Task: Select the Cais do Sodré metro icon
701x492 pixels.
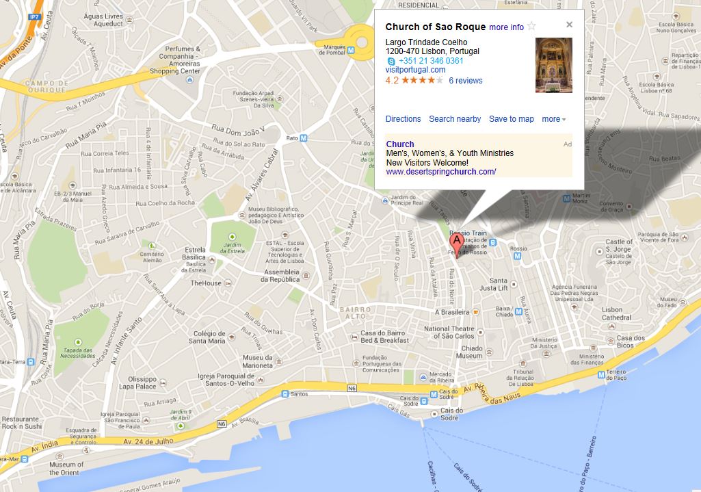Action: point(433,394)
